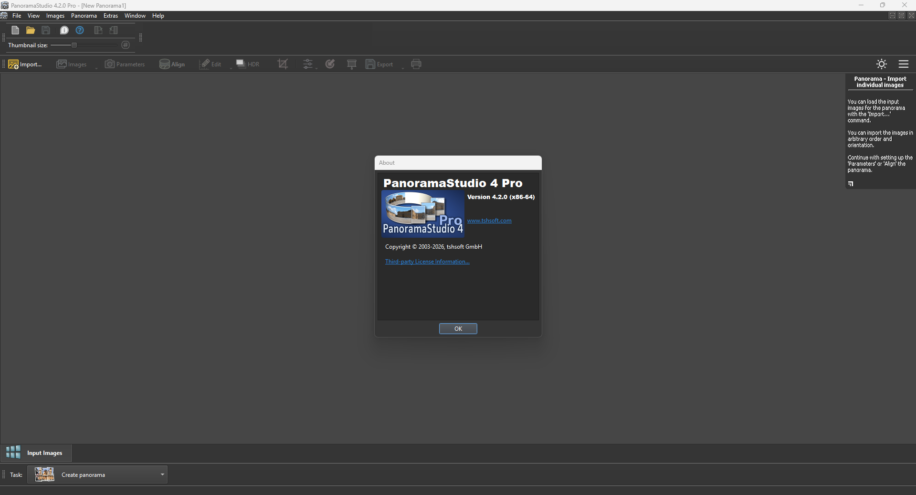Open the Panorama menu

coord(84,16)
